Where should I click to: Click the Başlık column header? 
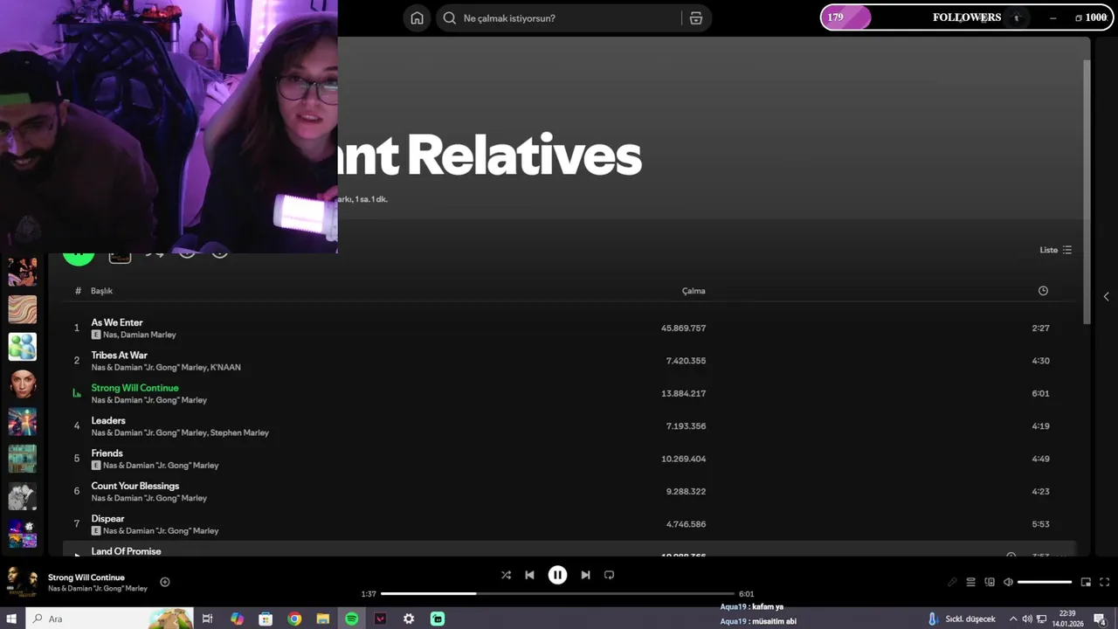[101, 291]
